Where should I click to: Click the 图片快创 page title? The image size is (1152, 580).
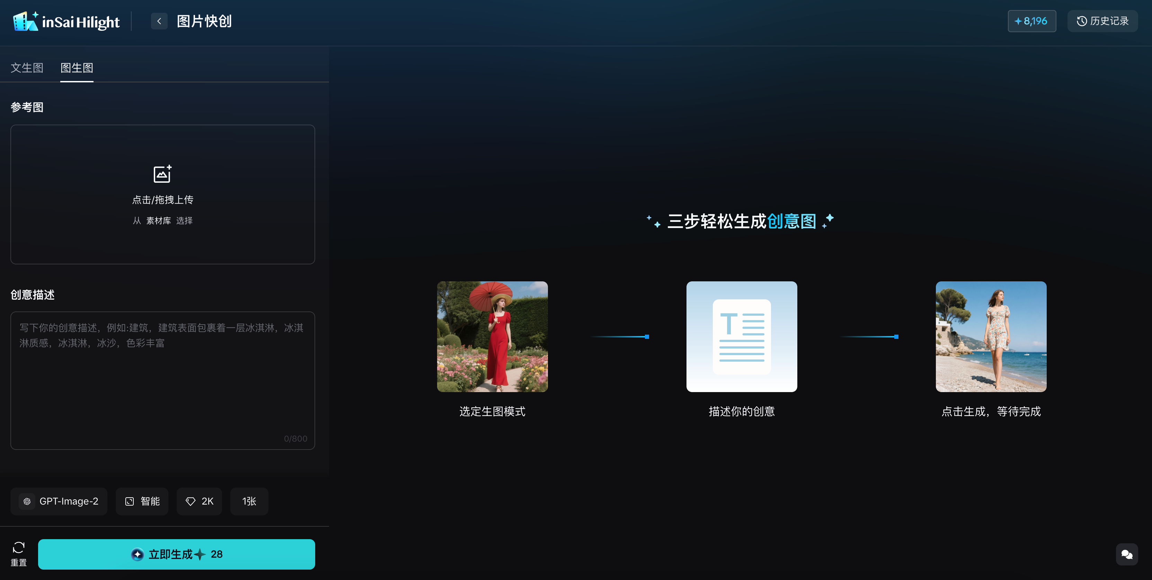tap(204, 21)
